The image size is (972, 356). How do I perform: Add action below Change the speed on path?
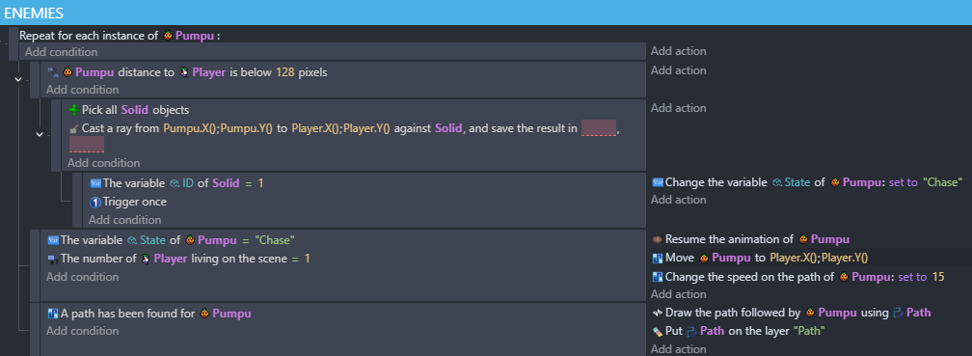[x=678, y=294]
